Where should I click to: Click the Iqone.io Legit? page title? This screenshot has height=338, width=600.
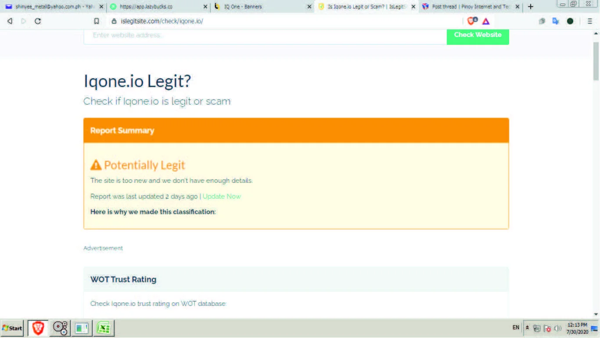coord(137,81)
